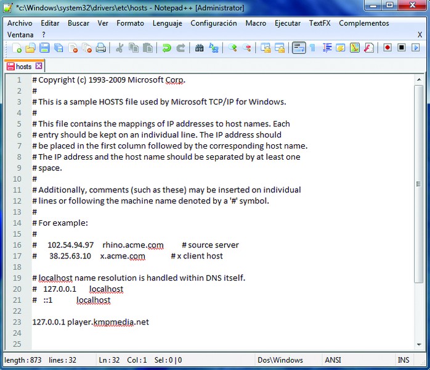Click the vertical scrollbar thumb
430x370 pixels.
[418, 184]
